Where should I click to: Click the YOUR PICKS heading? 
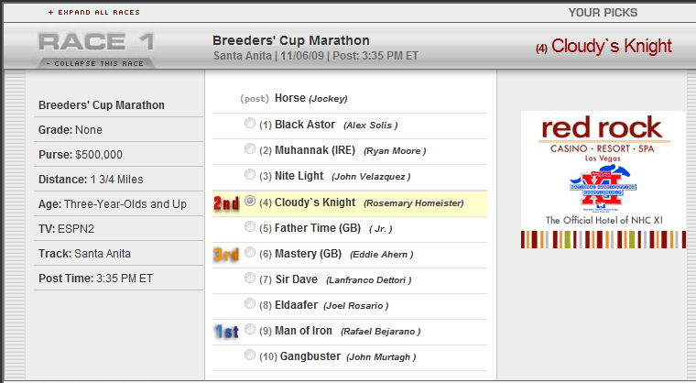click(603, 13)
